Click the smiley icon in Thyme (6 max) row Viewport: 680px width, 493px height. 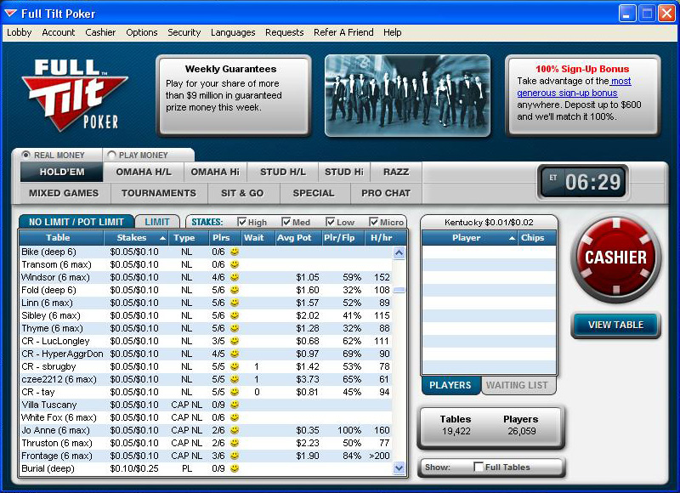235,328
